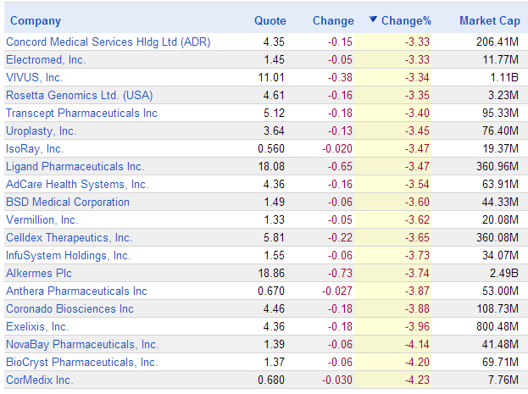Click AdCare Health Systems, Inc. link
Image resolution: width=528 pixels, height=394 pixels.
point(76,184)
